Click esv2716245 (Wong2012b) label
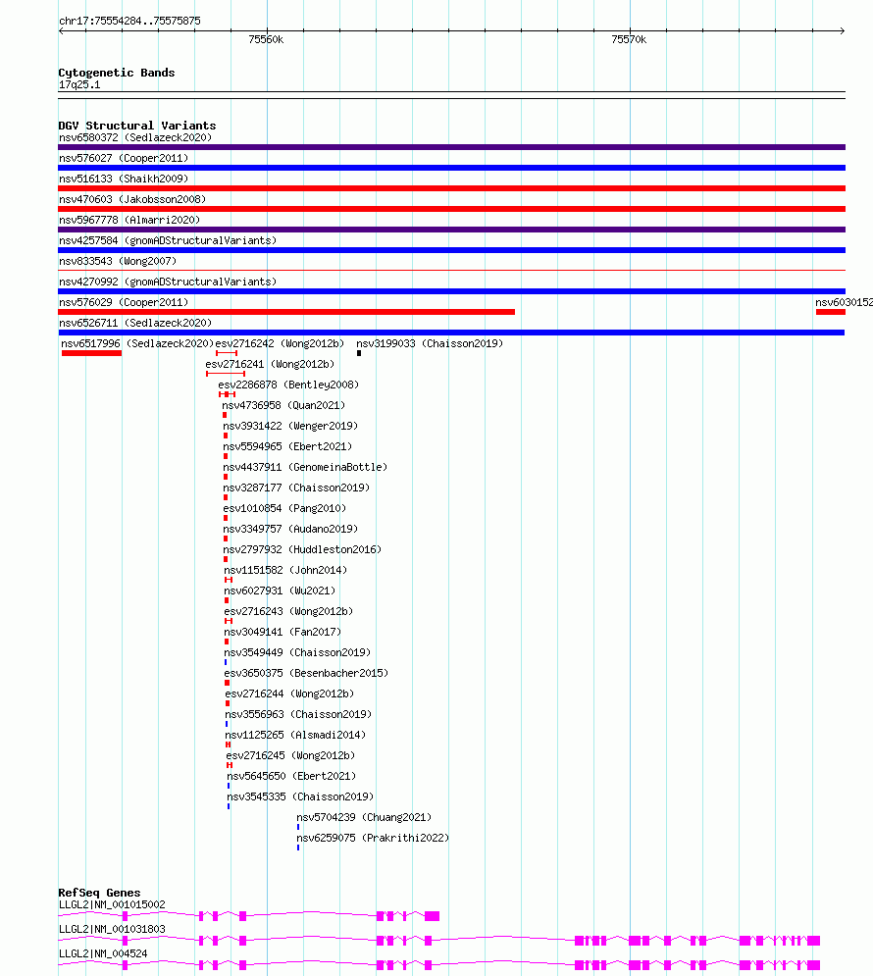Viewport: 873px width, 976px height. click(290, 754)
